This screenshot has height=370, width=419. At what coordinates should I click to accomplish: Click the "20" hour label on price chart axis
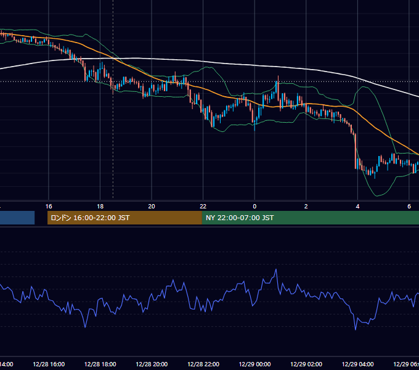pos(152,206)
